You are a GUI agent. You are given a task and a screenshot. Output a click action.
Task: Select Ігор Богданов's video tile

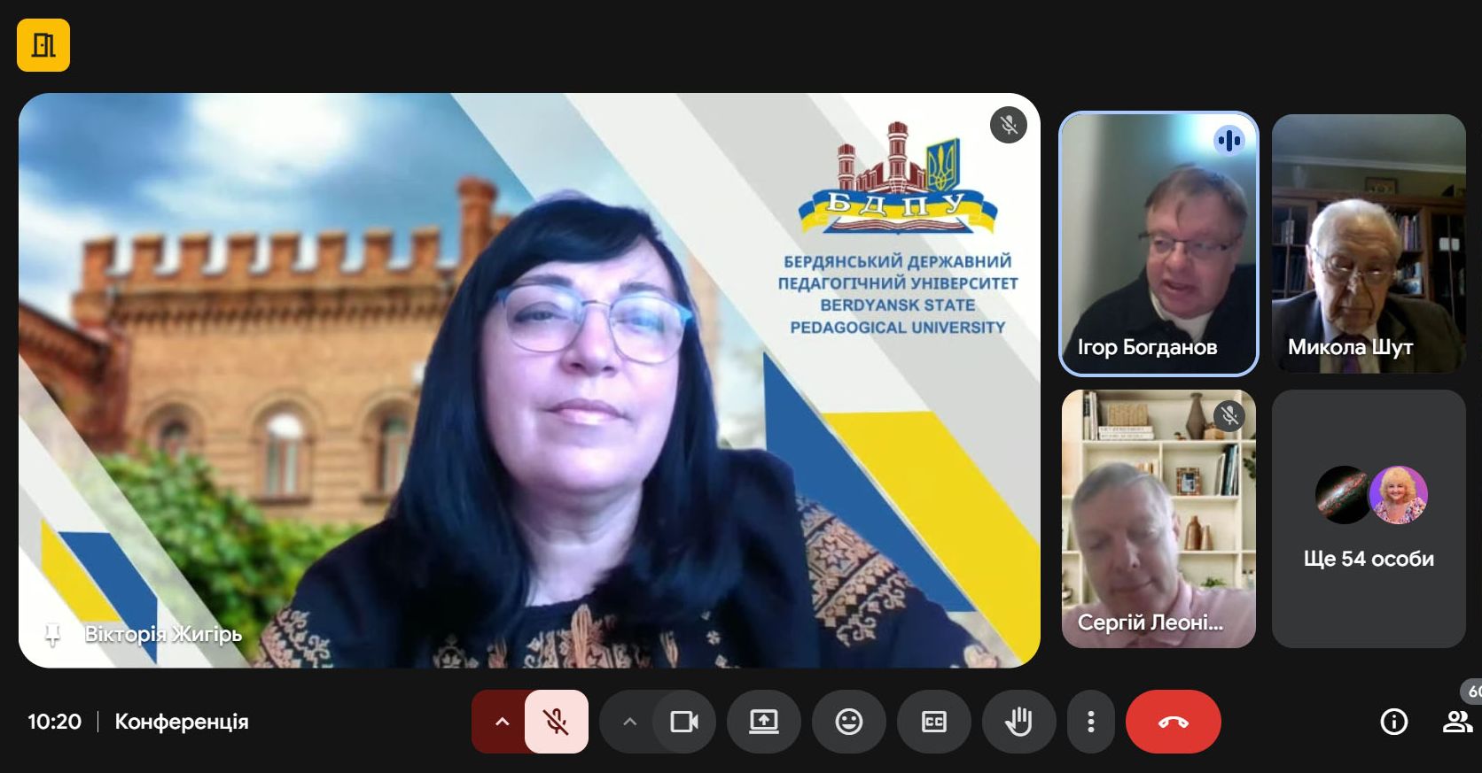click(1158, 243)
